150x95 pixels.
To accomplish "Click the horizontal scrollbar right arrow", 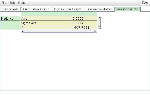I will 96,31.
